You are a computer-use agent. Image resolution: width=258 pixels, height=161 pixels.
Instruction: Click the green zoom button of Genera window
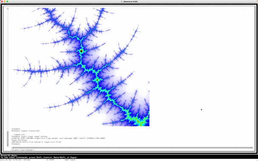[x=7, y=1]
